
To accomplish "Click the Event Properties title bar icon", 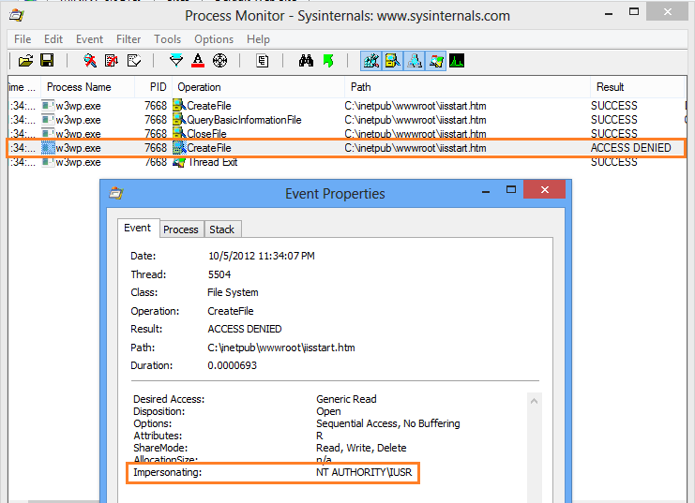I will (x=115, y=193).
